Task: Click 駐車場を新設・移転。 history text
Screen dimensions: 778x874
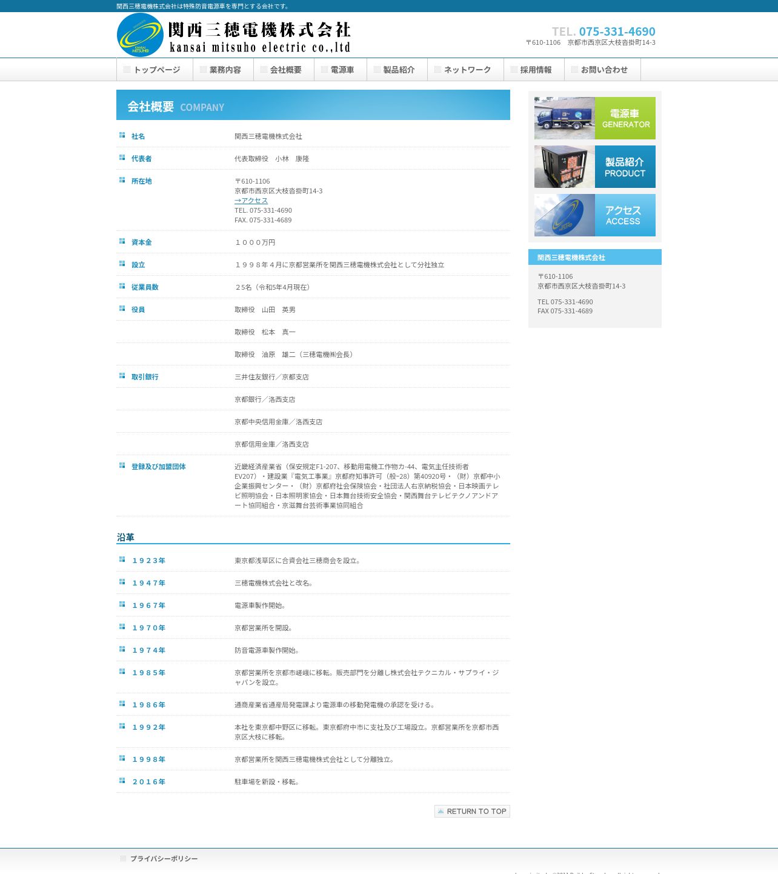Action: click(268, 782)
